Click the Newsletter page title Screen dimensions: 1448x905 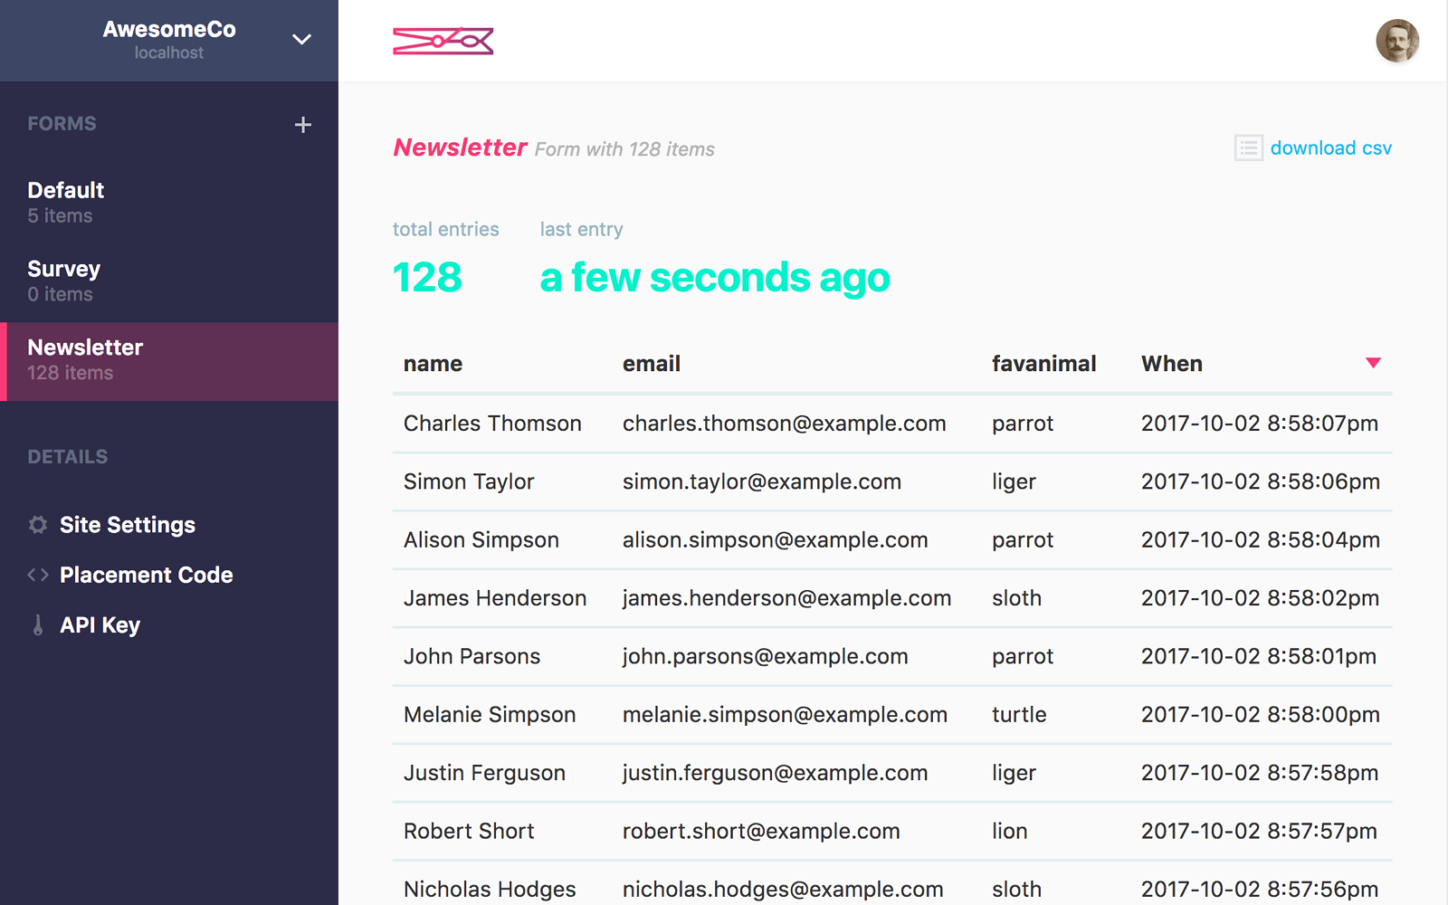(x=460, y=148)
